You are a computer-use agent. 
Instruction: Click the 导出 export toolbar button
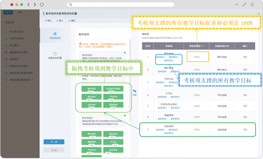(x=48, y=21)
